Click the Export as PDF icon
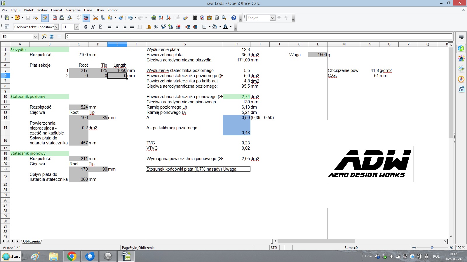The height and width of the screenshot is (262, 467). (x=55, y=18)
